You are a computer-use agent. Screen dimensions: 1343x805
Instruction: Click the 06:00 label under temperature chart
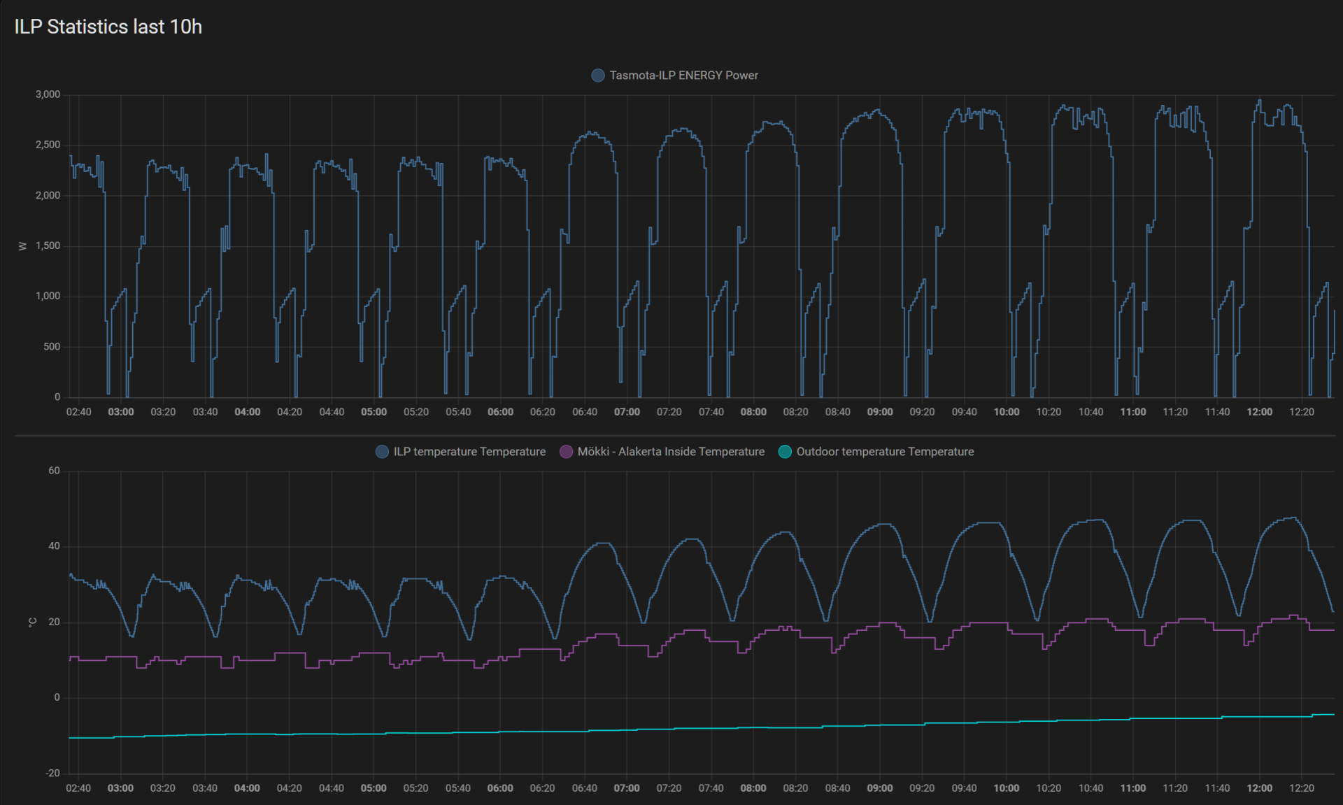click(500, 788)
